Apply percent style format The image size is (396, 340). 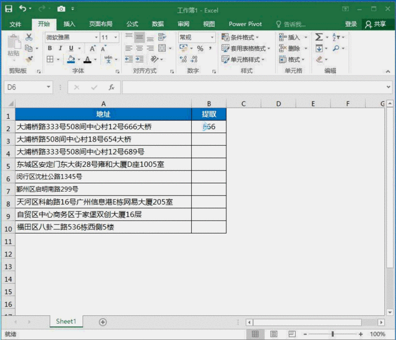[200, 48]
